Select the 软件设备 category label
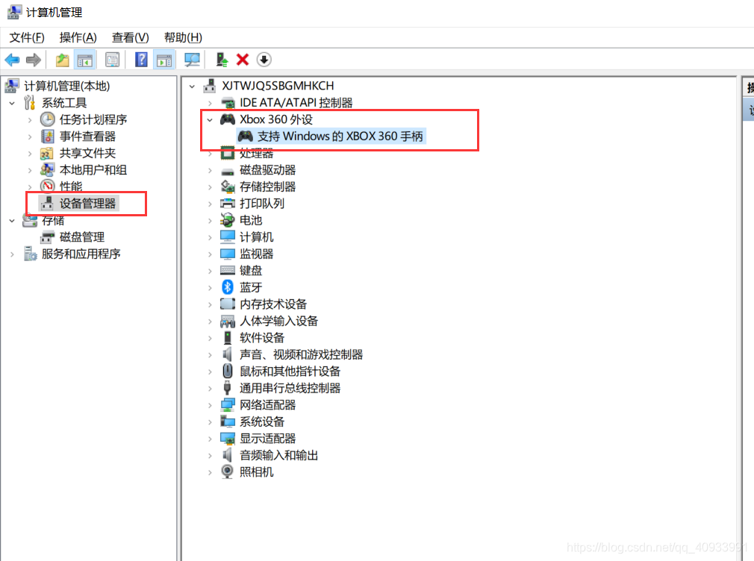Viewport: 754px width, 561px height. pos(262,338)
